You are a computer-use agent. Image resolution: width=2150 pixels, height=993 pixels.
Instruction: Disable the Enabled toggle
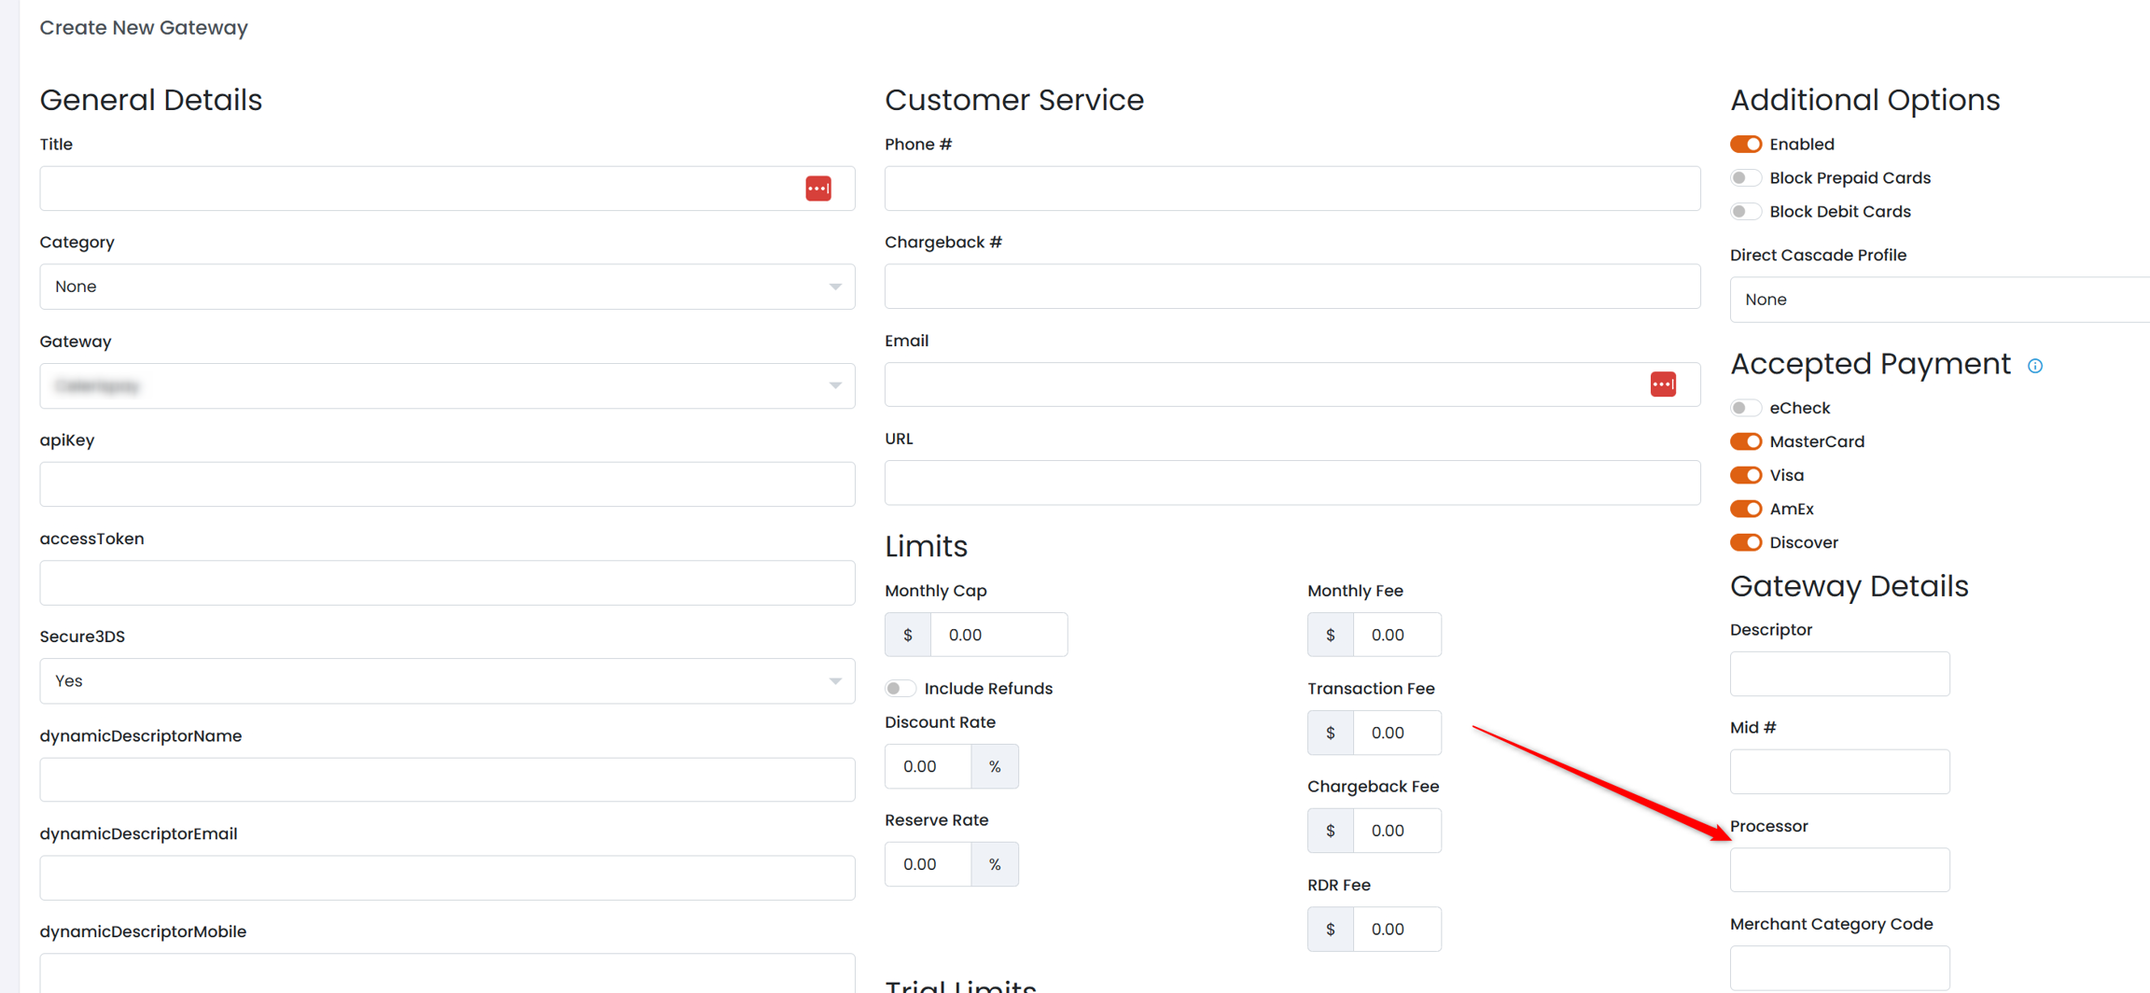1746,144
